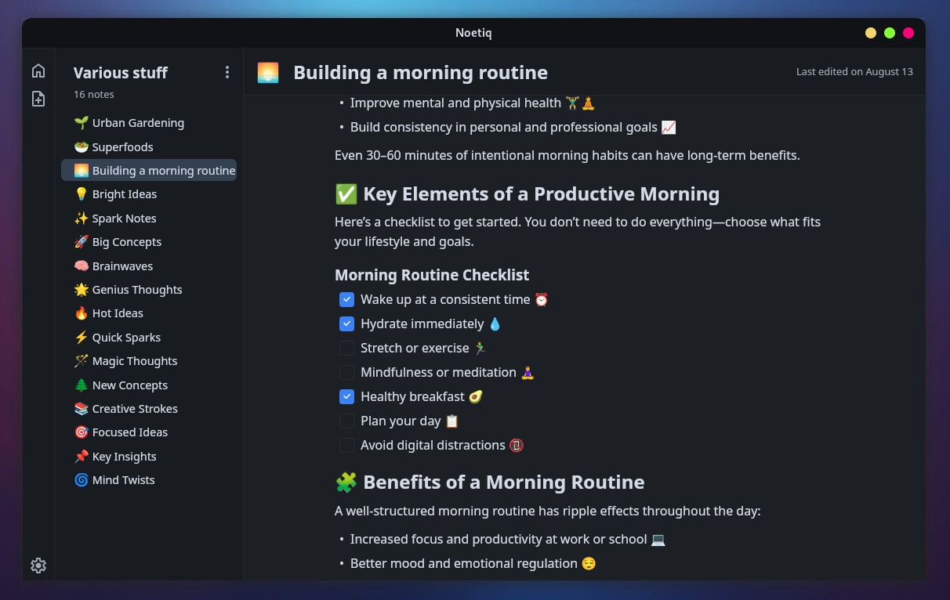The width and height of the screenshot is (950, 600).
Task: Open the Home view icon
Action: click(x=38, y=71)
